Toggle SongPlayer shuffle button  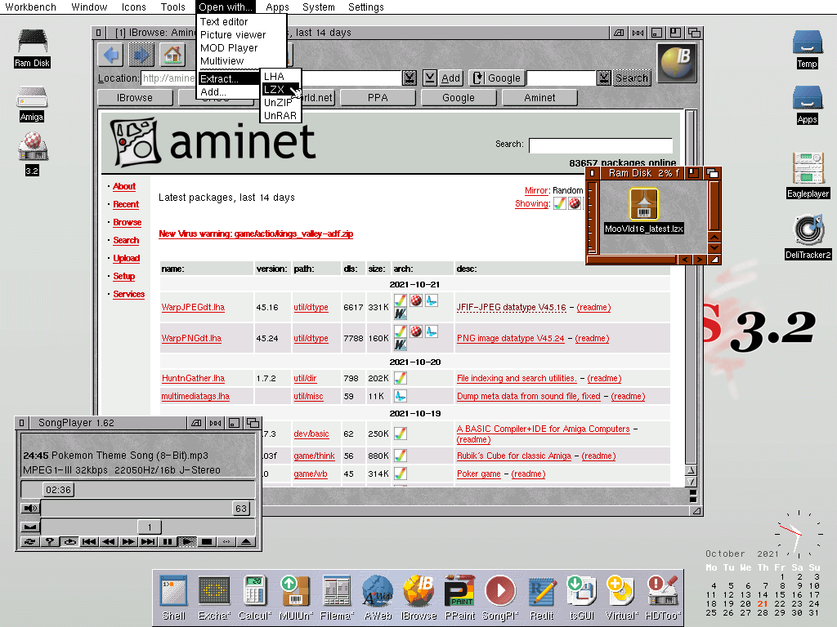(x=30, y=542)
